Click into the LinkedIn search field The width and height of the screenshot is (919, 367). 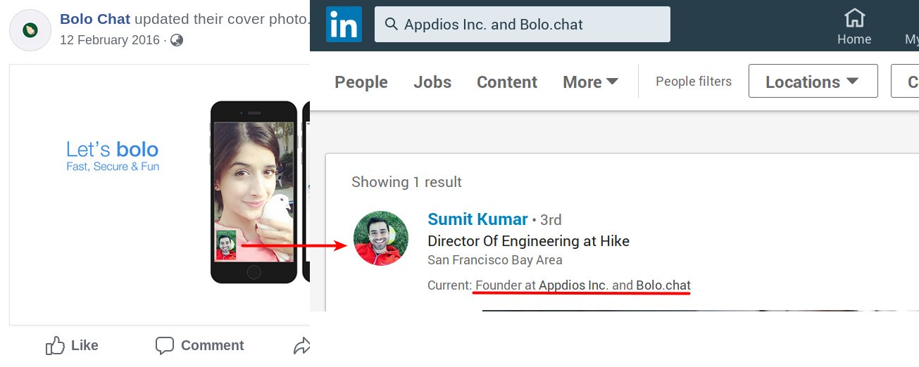pyautogui.click(x=523, y=25)
